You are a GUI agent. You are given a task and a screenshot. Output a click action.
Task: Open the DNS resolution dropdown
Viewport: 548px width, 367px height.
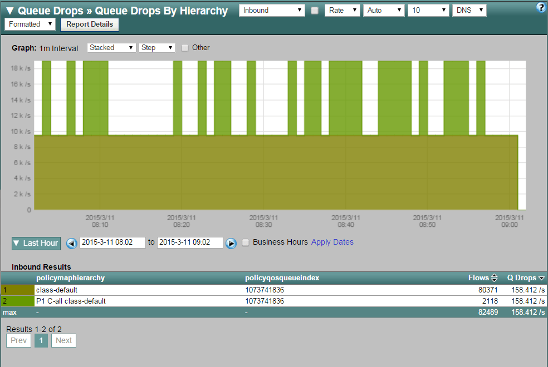pos(469,11)
